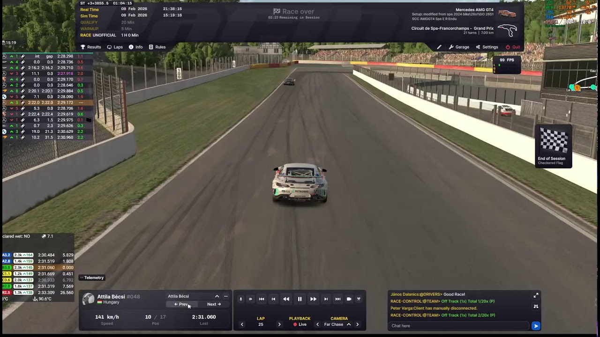
Task: Click the Chat here input field
Action: tap(459, 326)
